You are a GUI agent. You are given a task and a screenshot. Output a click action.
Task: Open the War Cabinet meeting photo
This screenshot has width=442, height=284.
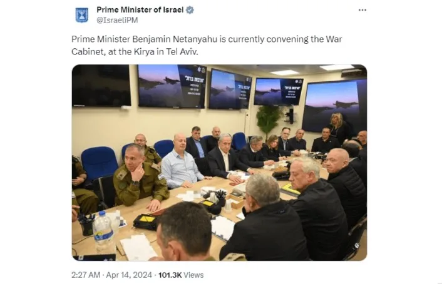click(x=219, y=163)
